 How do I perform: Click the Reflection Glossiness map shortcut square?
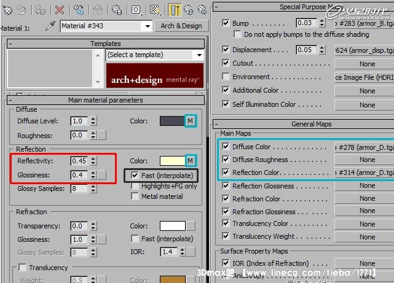coord(102,175)
